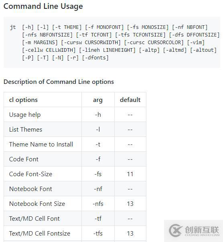This screenshot has height=242, width=223.
Task: Click the List Themes row label
Action: coord(26,130)
